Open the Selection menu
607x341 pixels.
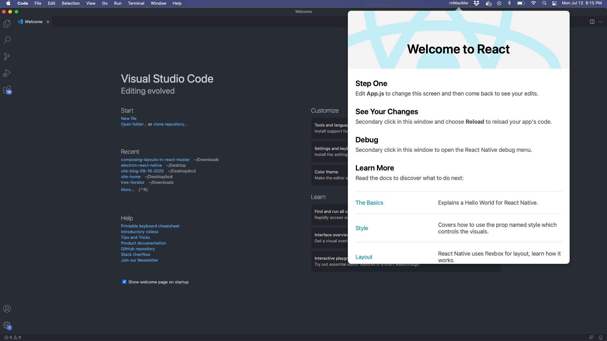click(x=71, y=3)
